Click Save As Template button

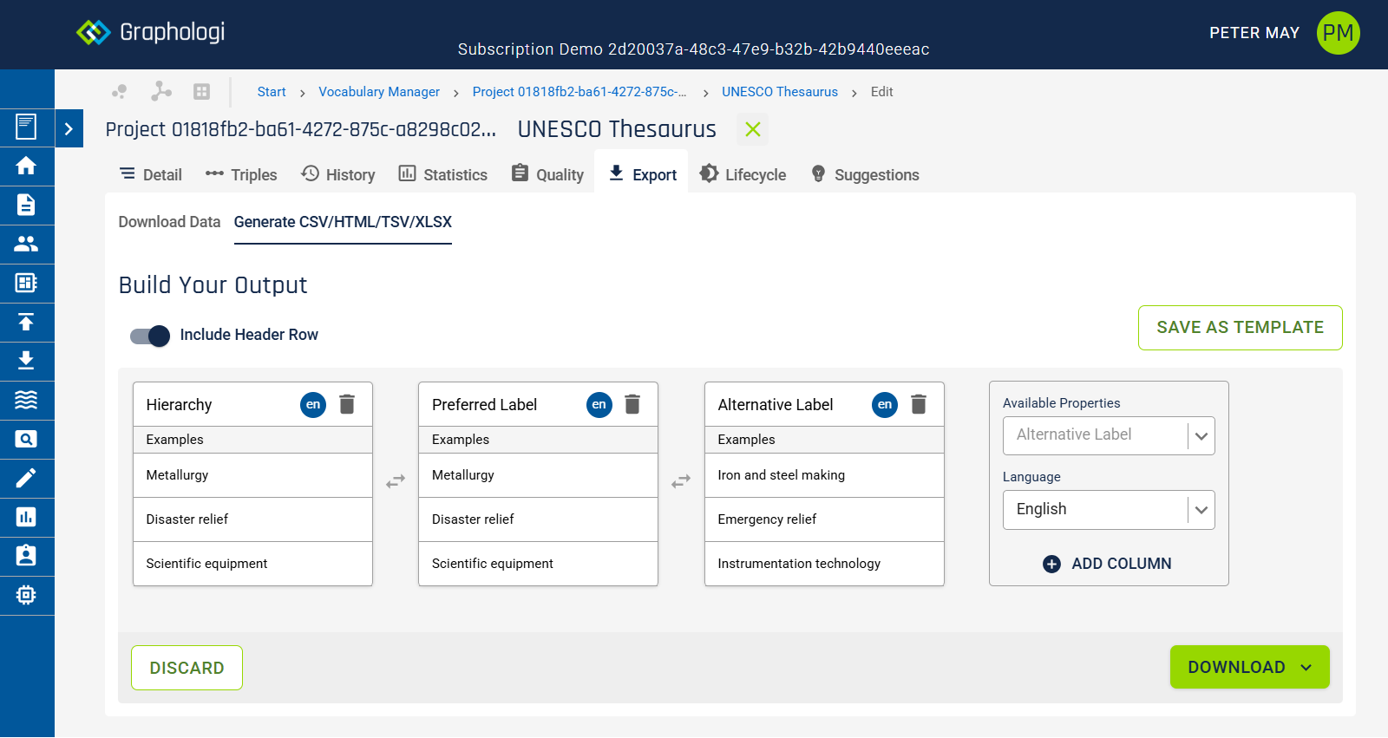(x=1241, y=328)
